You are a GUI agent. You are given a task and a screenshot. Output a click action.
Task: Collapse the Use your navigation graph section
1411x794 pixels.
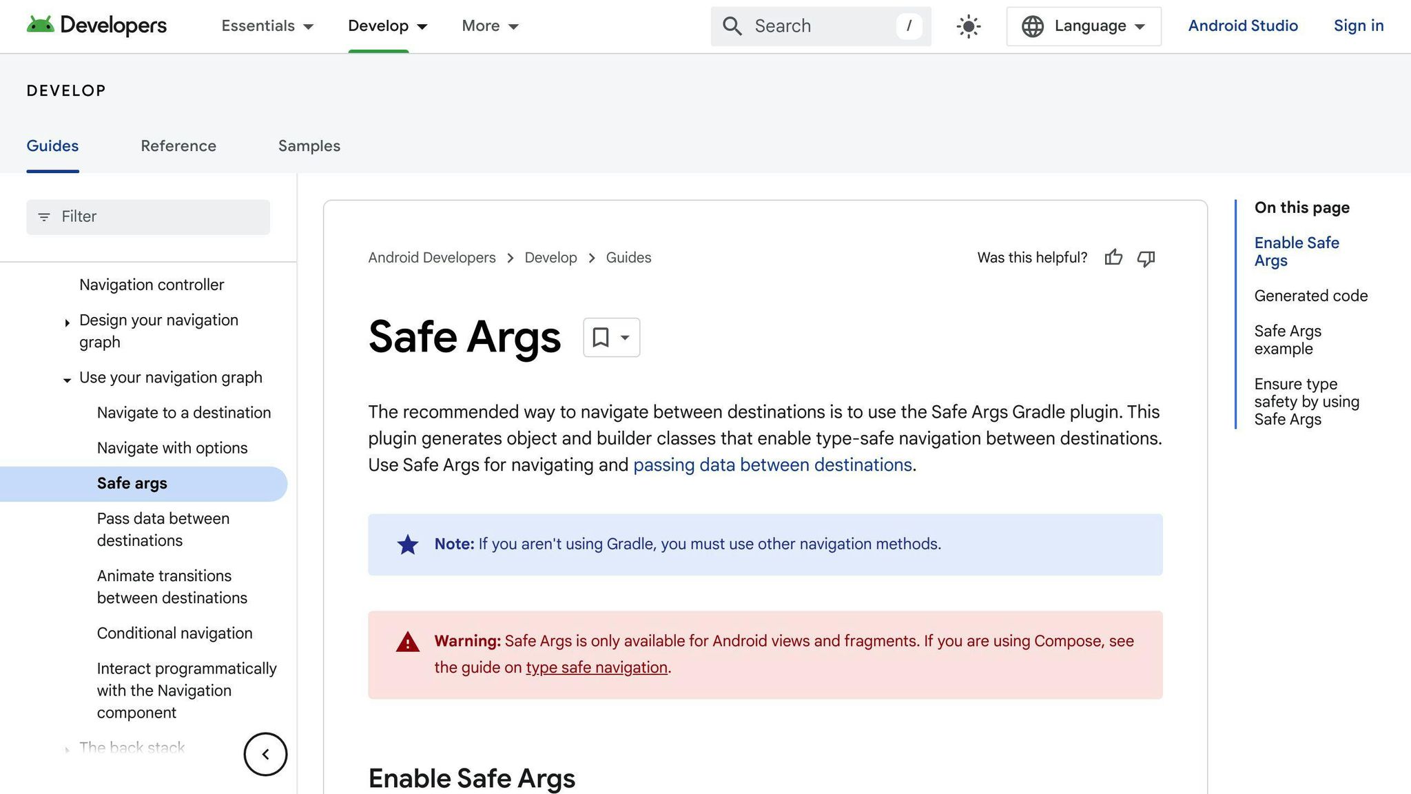(x=67, y=380)
